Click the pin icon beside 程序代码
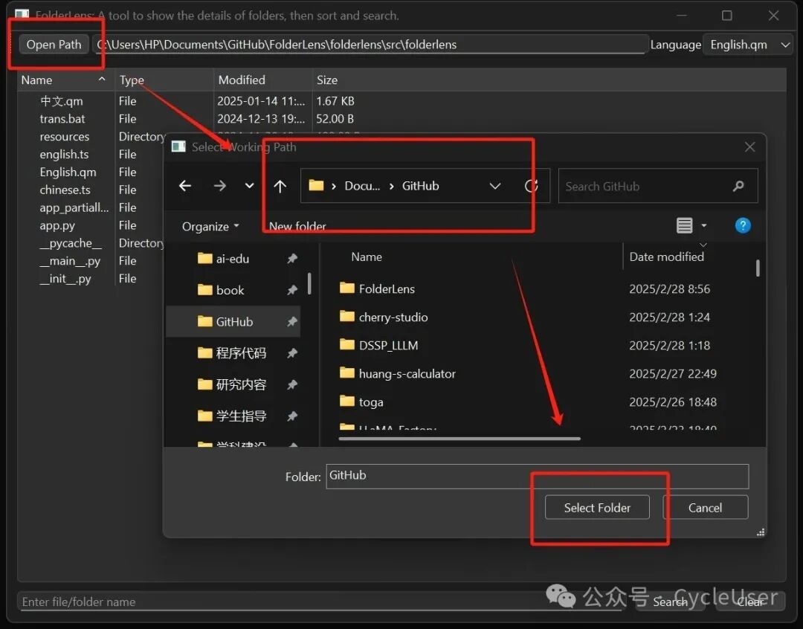This screenshot has width=803, height=629. click(x=292, y=353)
